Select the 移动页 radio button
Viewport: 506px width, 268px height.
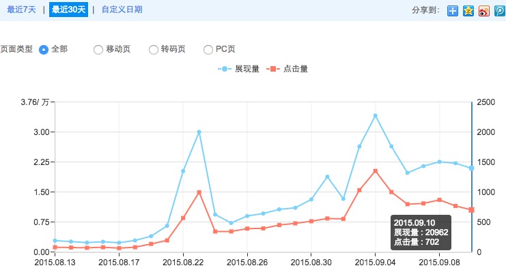[98, 50]
